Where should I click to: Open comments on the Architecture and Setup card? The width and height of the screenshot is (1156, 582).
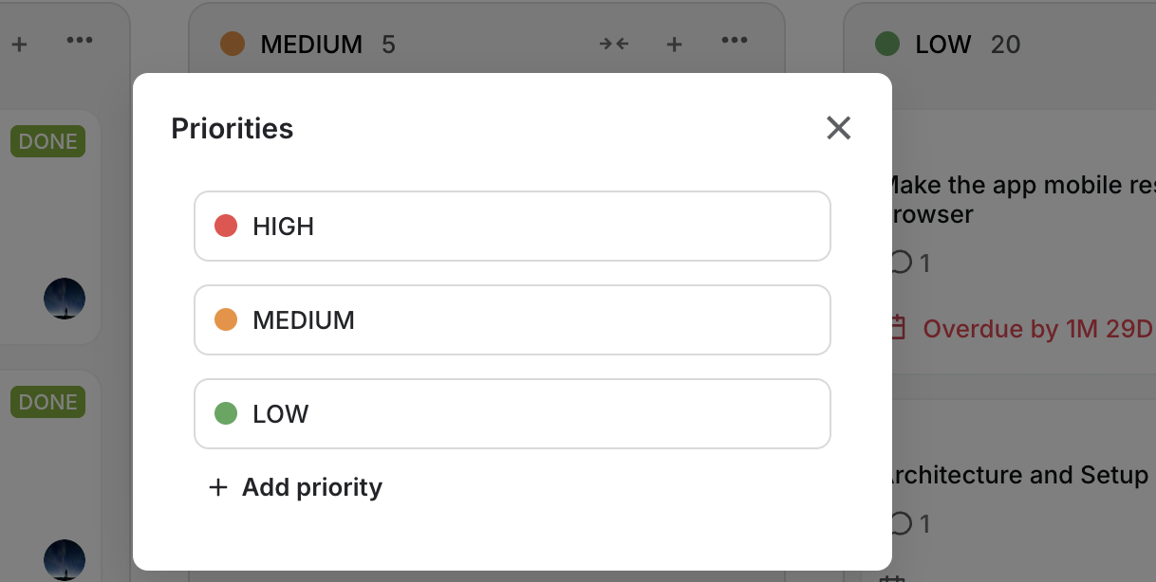[x=909, y=522]
